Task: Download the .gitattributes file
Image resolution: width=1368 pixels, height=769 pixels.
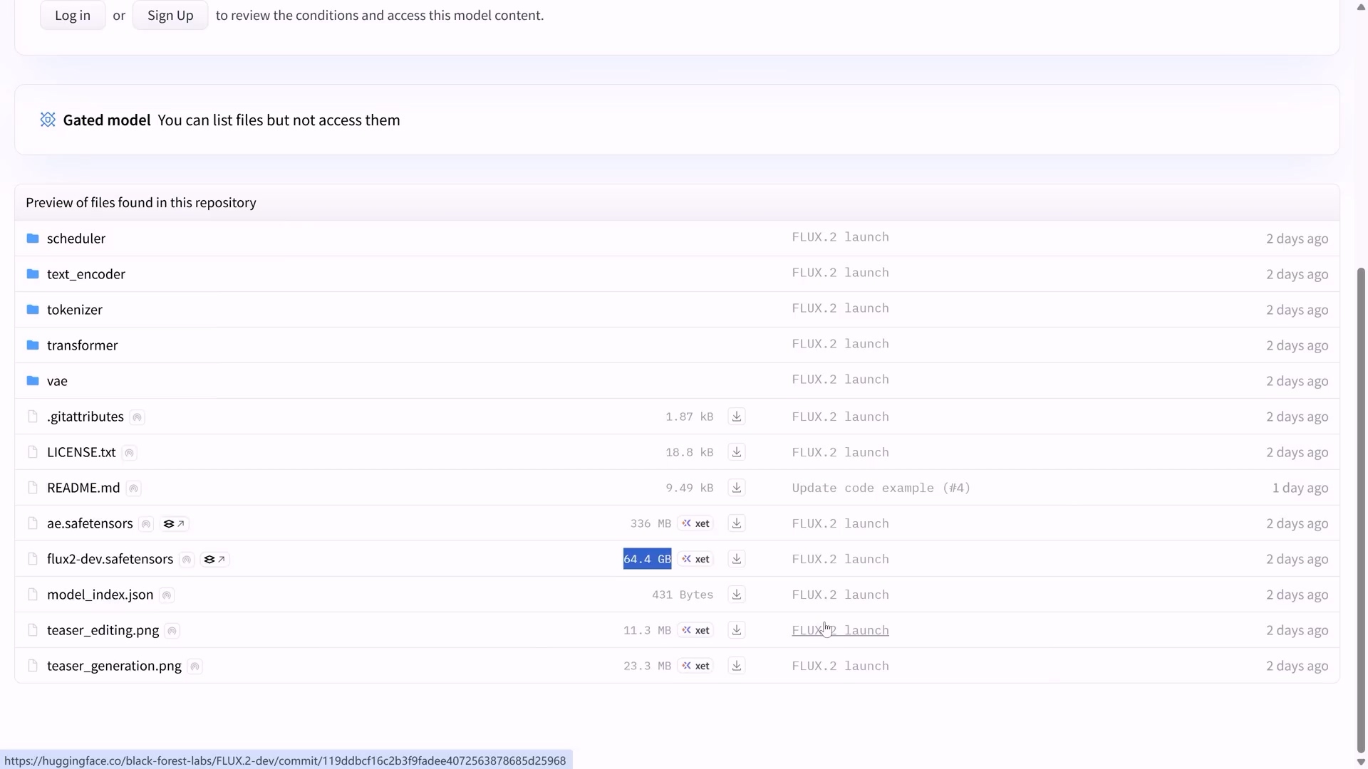Action: tap(737, 417)
